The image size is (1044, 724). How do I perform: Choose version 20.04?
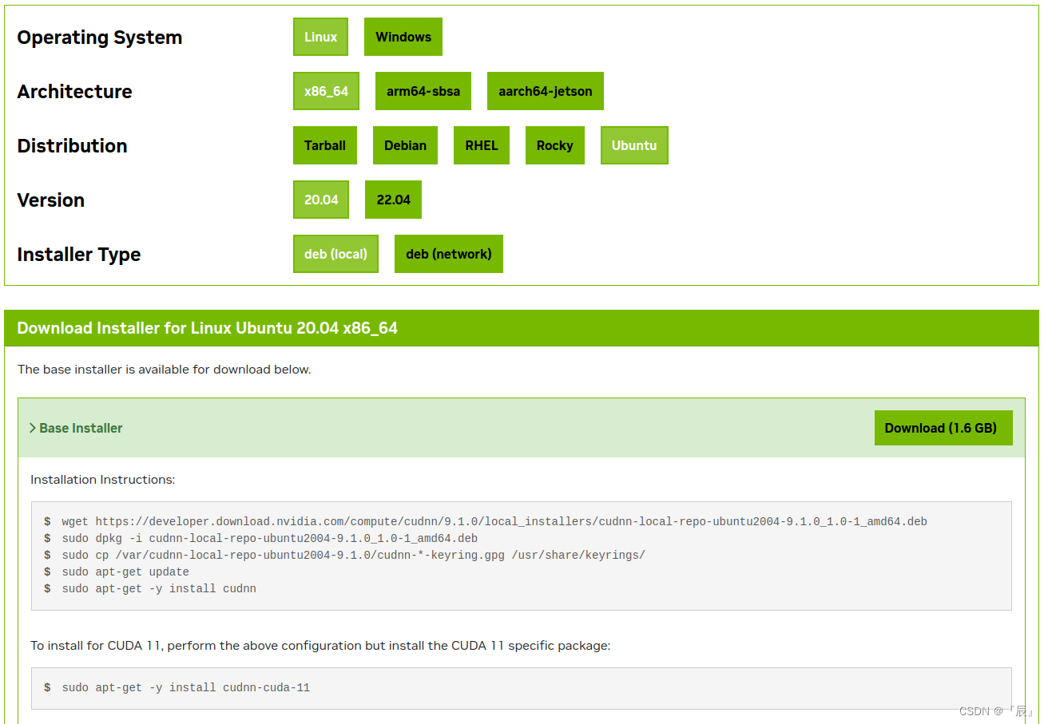coord(320,199)
